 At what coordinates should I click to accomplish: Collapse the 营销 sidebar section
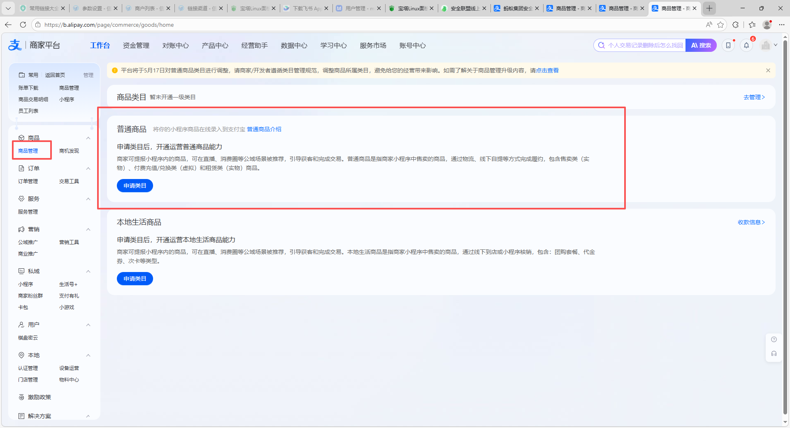88,229
